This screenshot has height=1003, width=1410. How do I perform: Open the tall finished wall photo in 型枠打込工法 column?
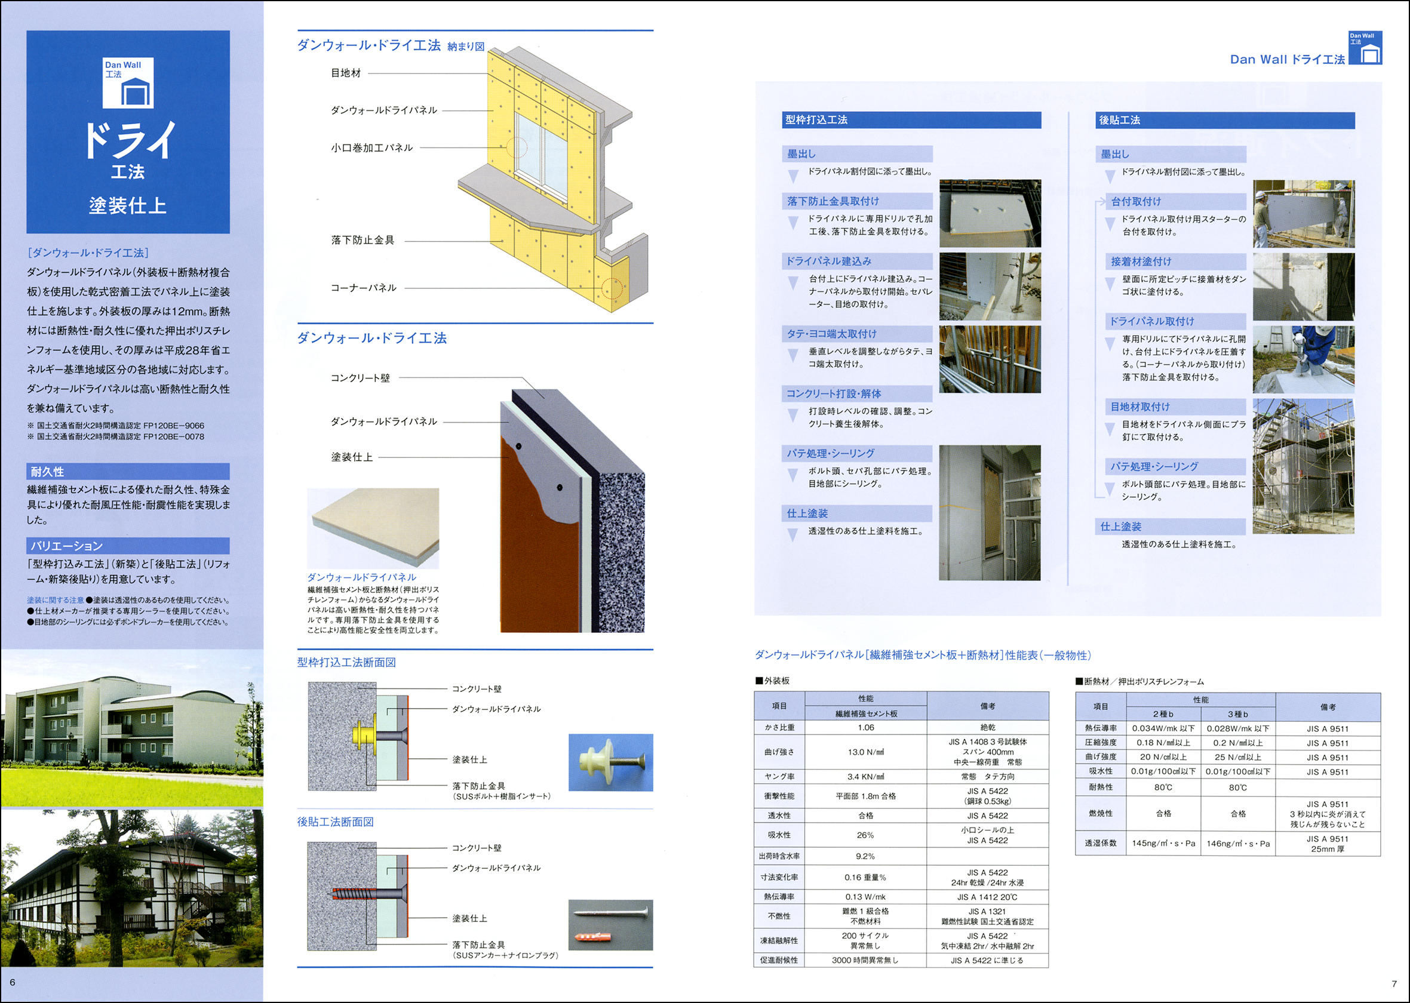990,513
